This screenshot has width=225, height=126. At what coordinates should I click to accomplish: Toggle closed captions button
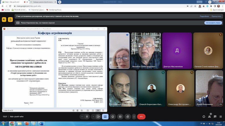click(120, 117)
